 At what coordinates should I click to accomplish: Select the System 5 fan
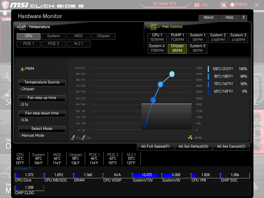coord(198,49)
